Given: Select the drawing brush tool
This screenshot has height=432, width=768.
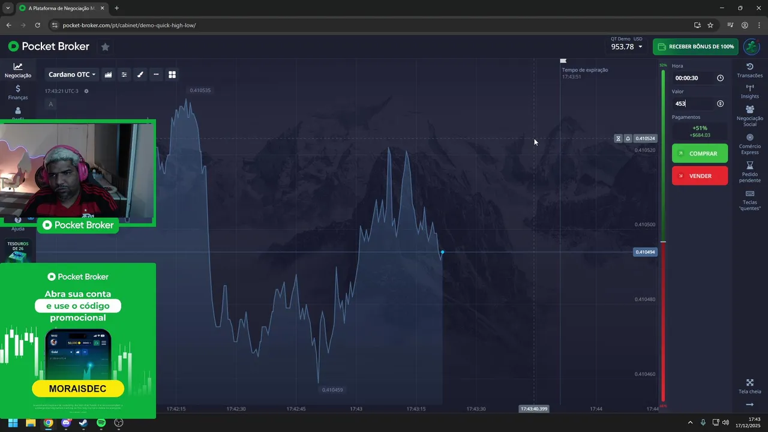Looking at the screenshot, I should coord(140,74).
